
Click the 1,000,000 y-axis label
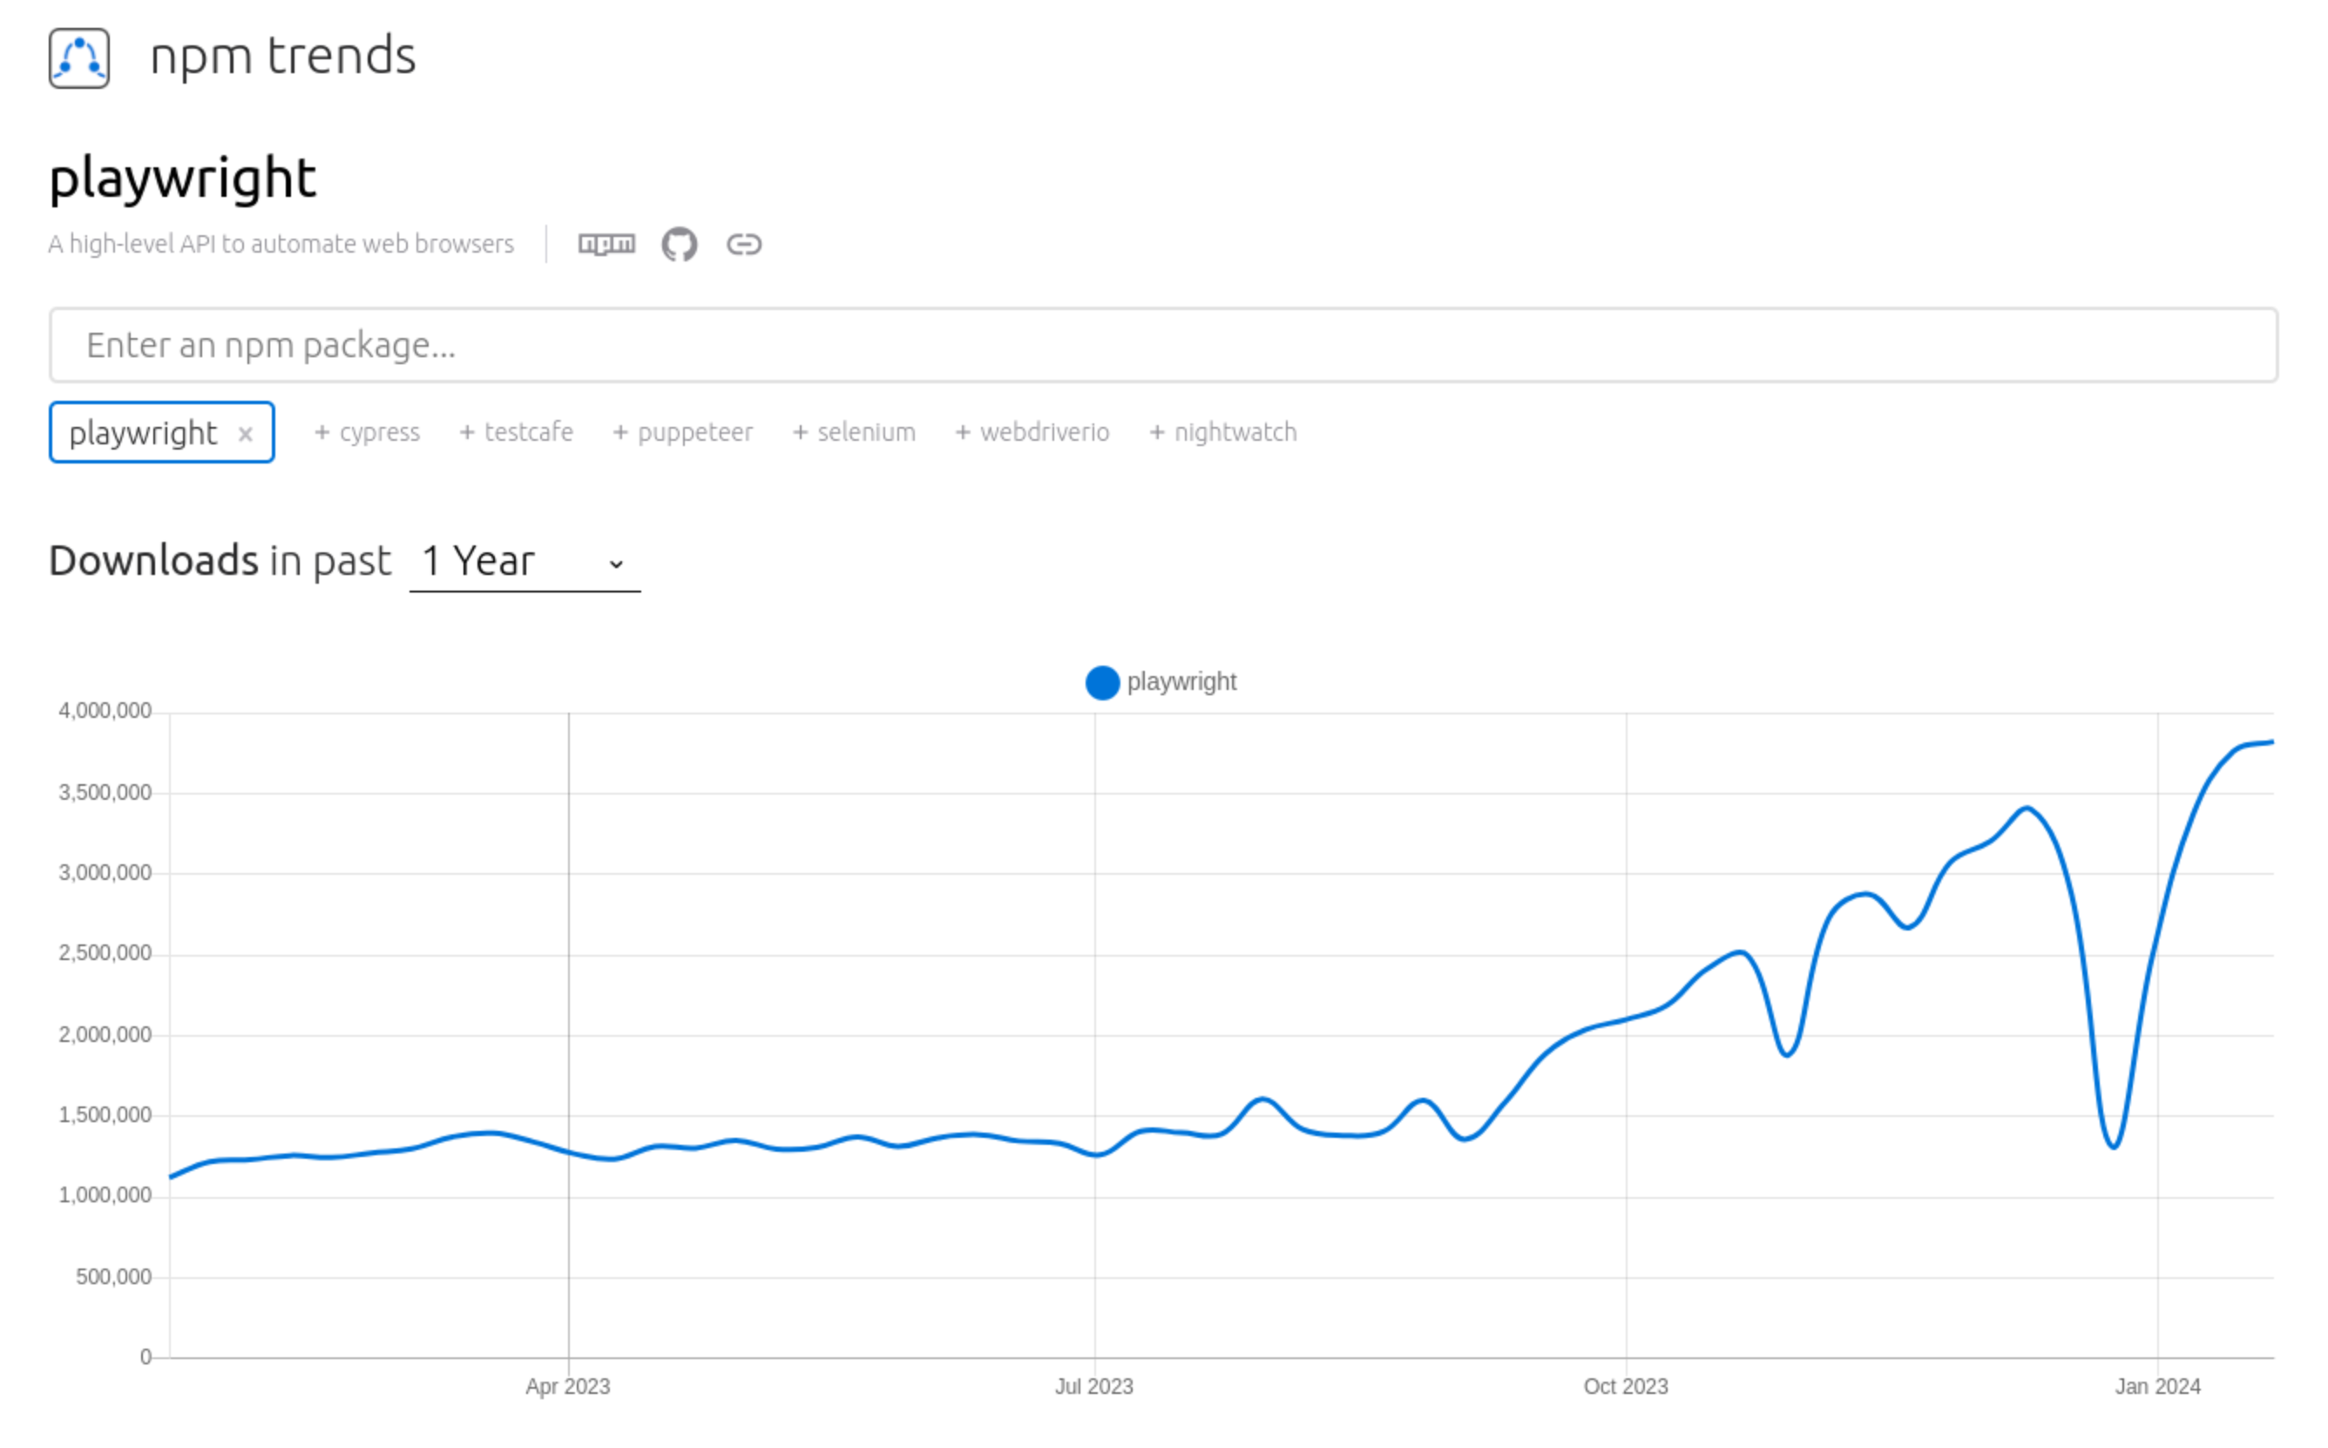[105, 1195]
